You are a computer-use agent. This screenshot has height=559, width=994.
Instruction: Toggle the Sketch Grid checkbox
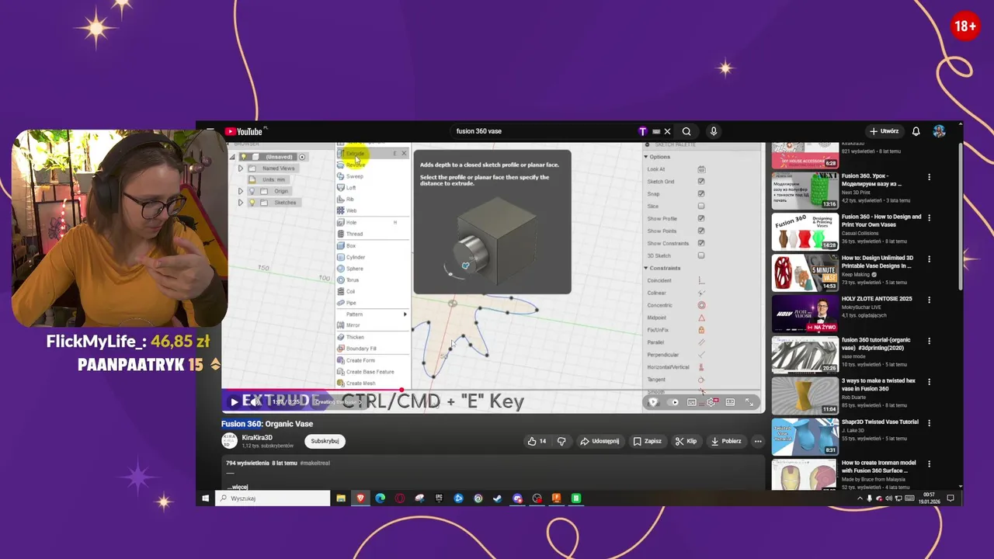(701, 182)
